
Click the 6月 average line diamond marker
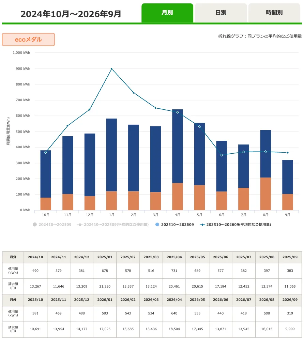click(x=222, y=155)
